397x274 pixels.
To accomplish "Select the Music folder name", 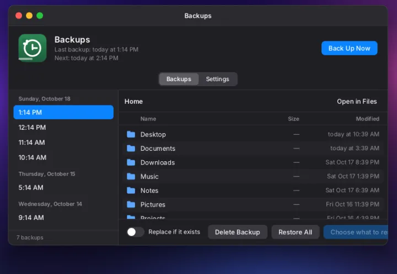I will pos(149,176).
